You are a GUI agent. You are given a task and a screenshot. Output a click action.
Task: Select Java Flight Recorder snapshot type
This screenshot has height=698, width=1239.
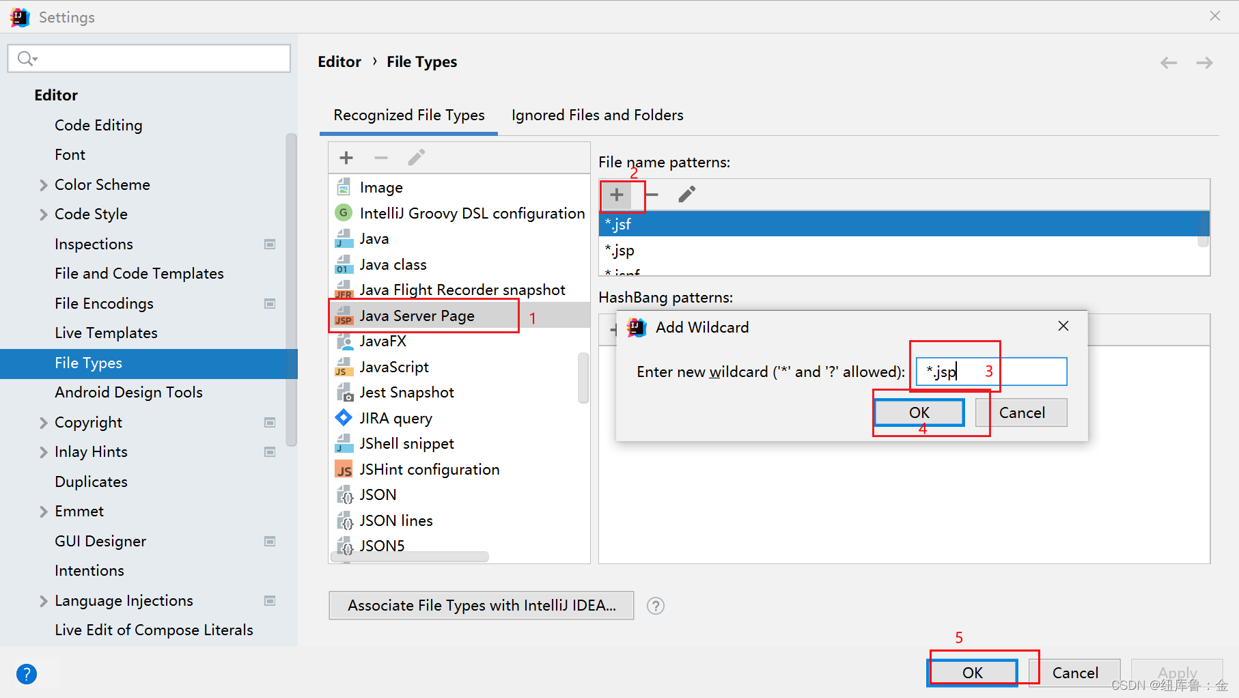point(460,290)
